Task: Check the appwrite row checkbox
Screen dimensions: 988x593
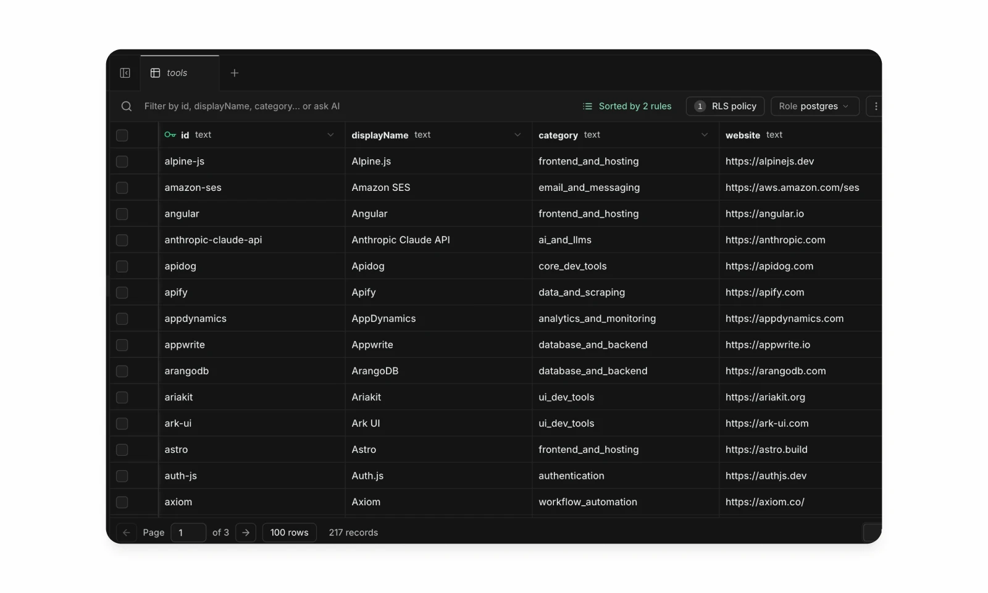Action: point(122,345)
